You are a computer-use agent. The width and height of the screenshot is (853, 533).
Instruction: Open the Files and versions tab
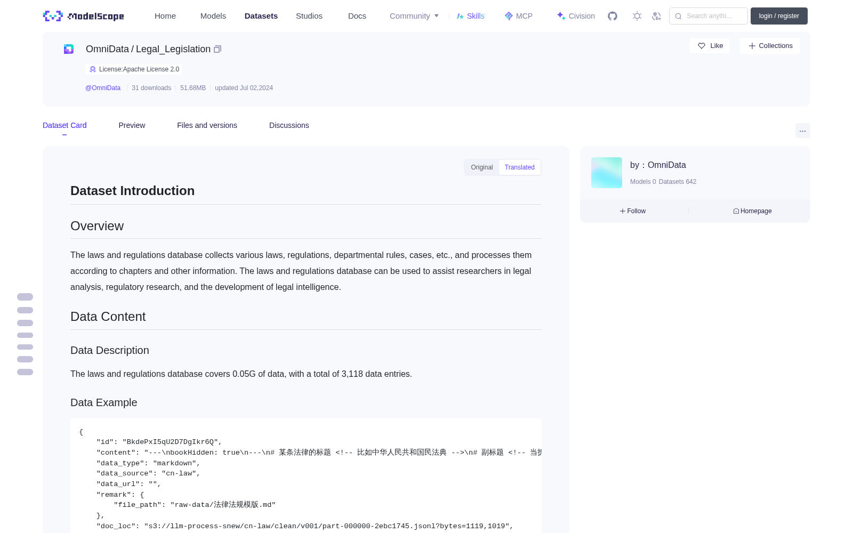207,125
